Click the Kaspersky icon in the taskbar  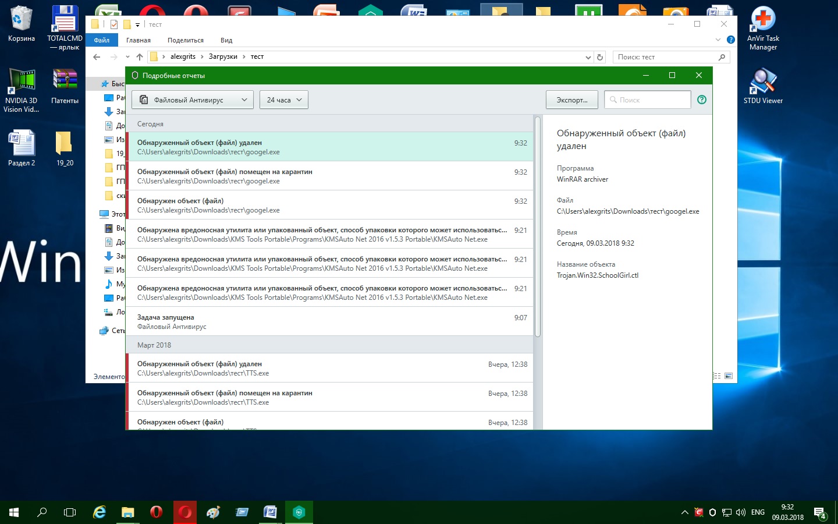(299, 512)
